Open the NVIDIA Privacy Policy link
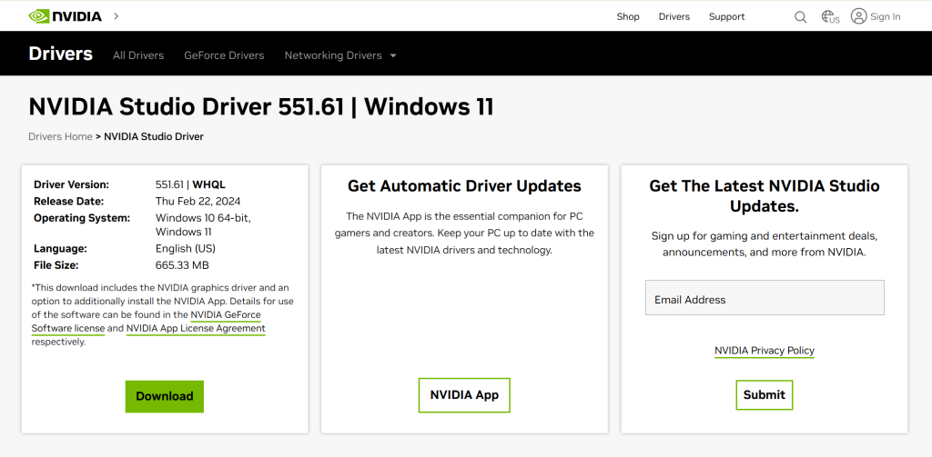 pyautogui.click(x=765, y=351)
